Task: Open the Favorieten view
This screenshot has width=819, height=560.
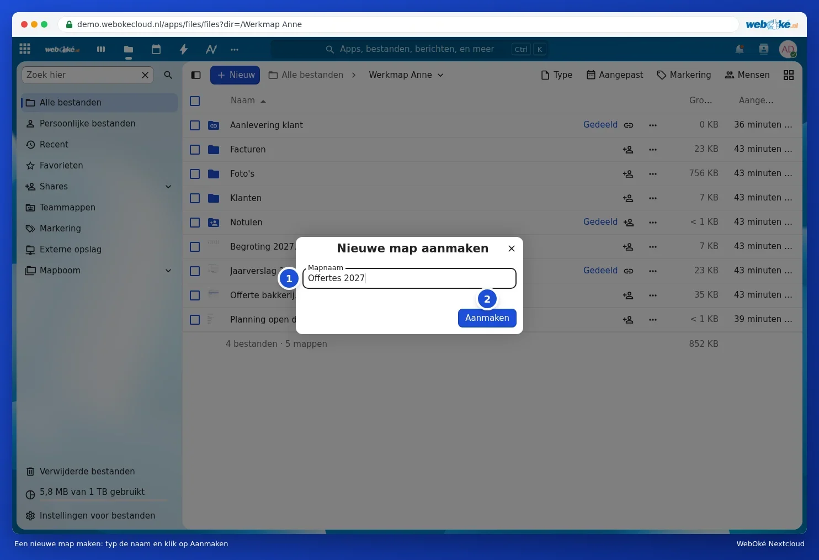Action: 99,166
